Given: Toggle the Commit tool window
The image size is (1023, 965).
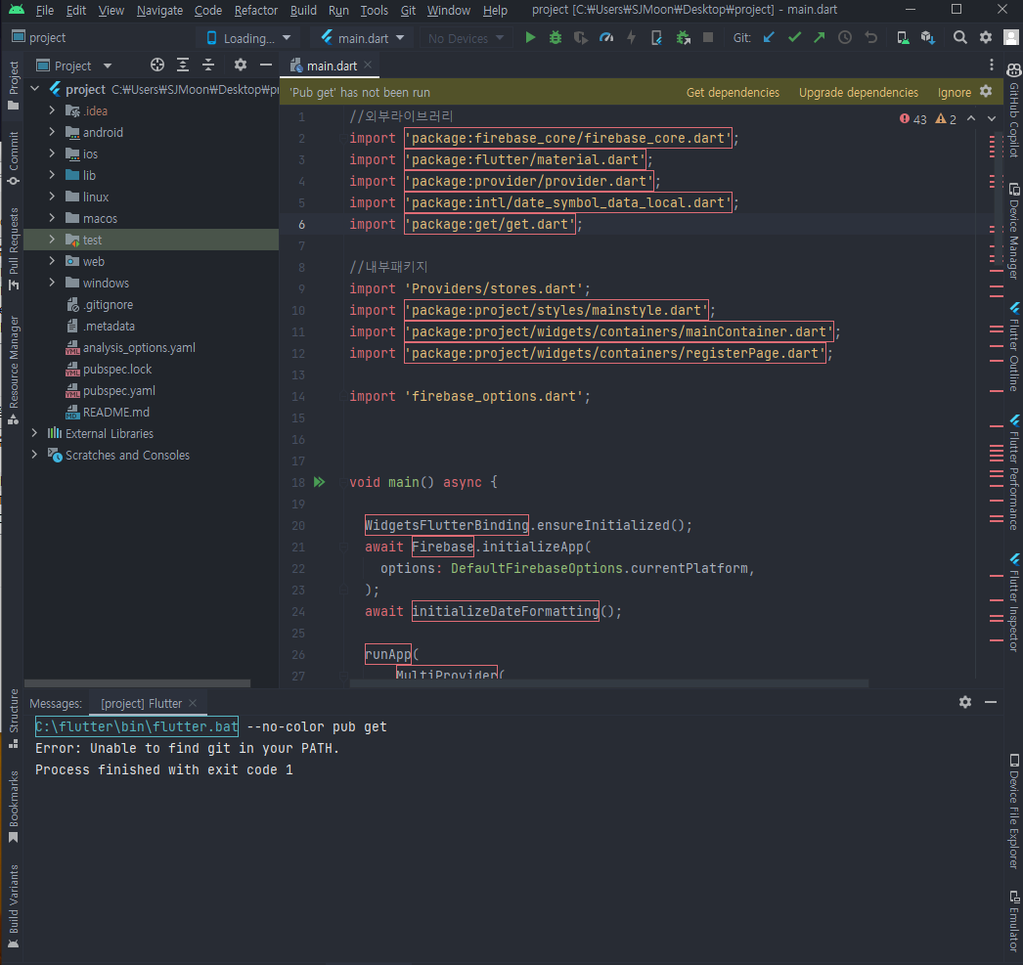Looking at the screenshot, I should point(13,158).
